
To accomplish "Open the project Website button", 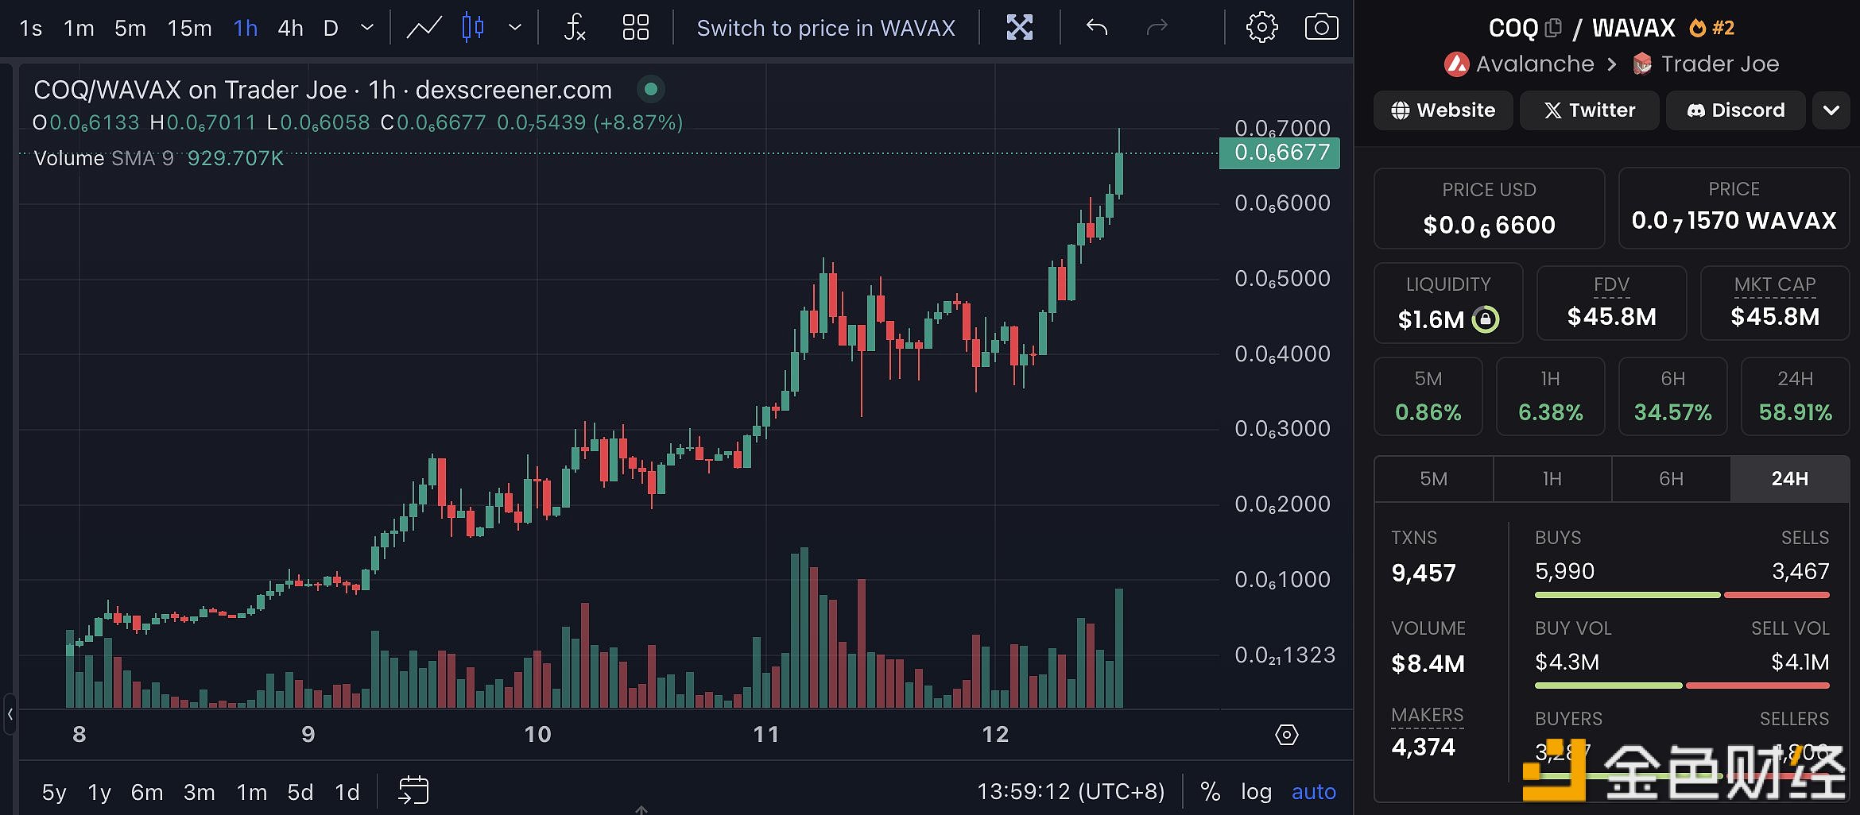I will pos(1443,110).
